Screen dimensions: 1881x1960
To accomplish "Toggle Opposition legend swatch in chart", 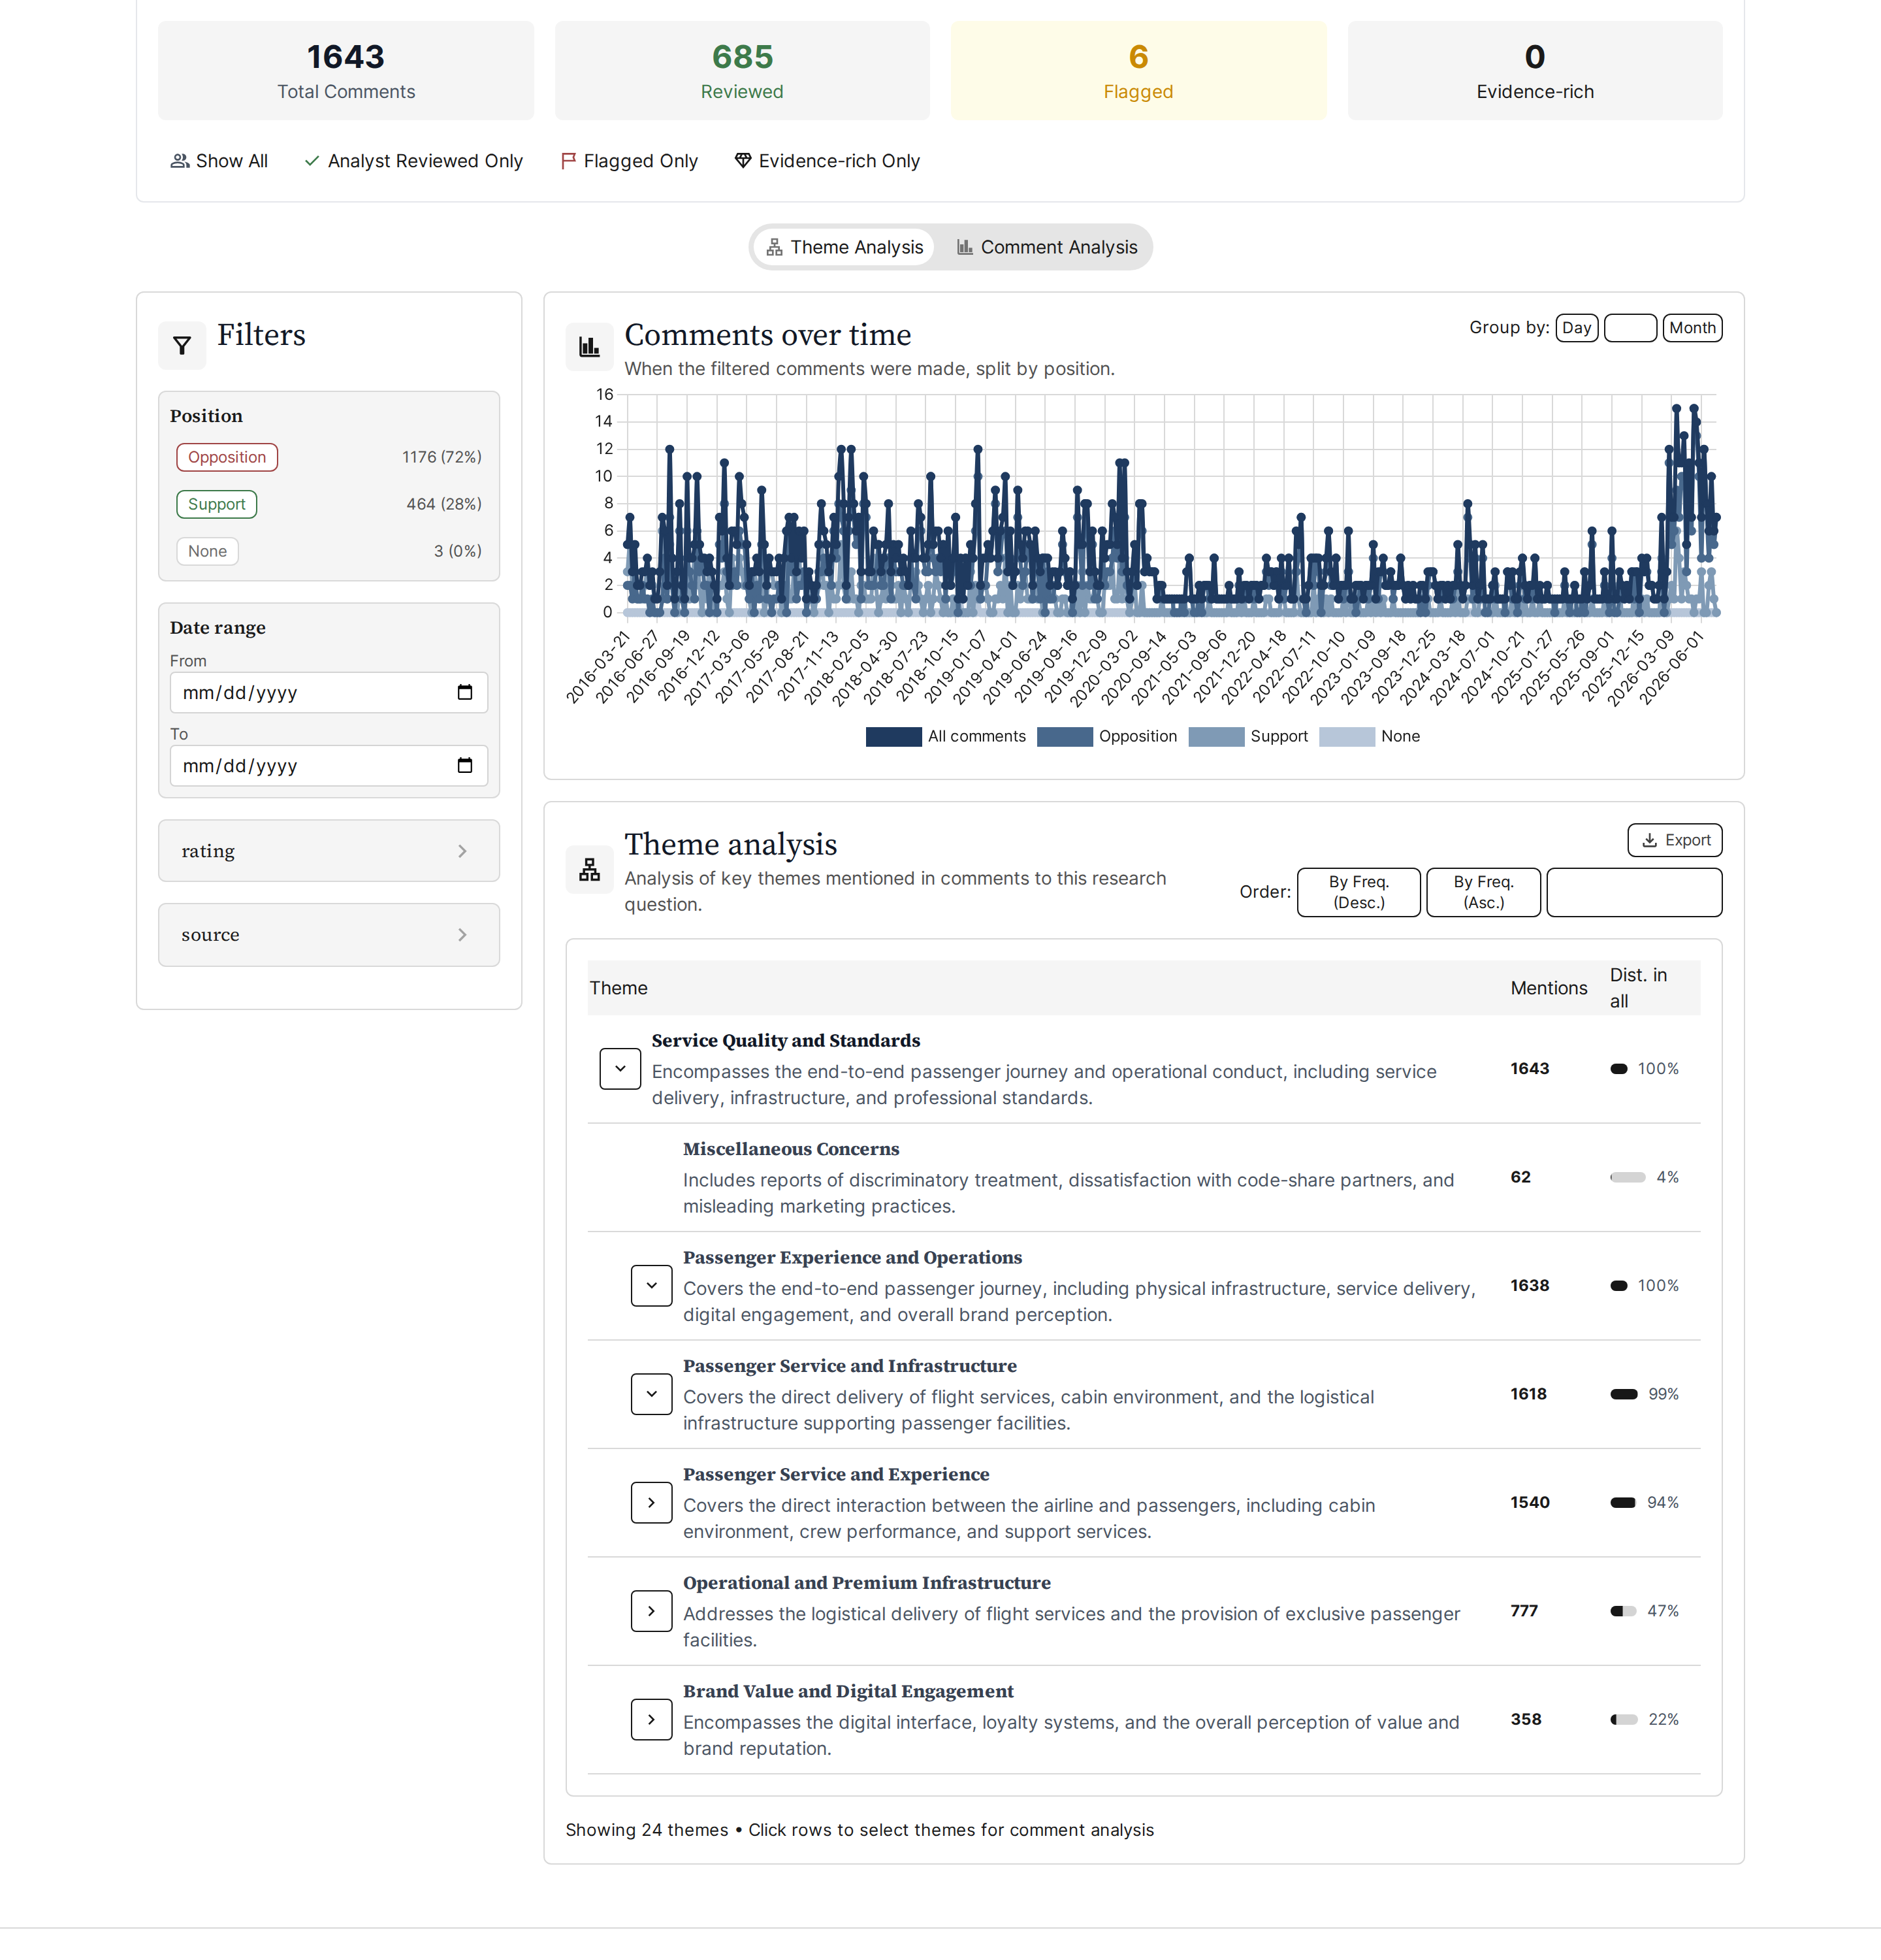I will pyautogui.click(x=1065, y=737).
